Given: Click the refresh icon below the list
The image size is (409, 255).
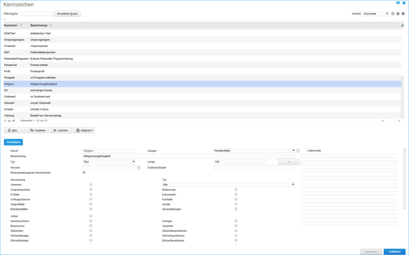Looking at the screenshot, I should [x=5, y=121].
